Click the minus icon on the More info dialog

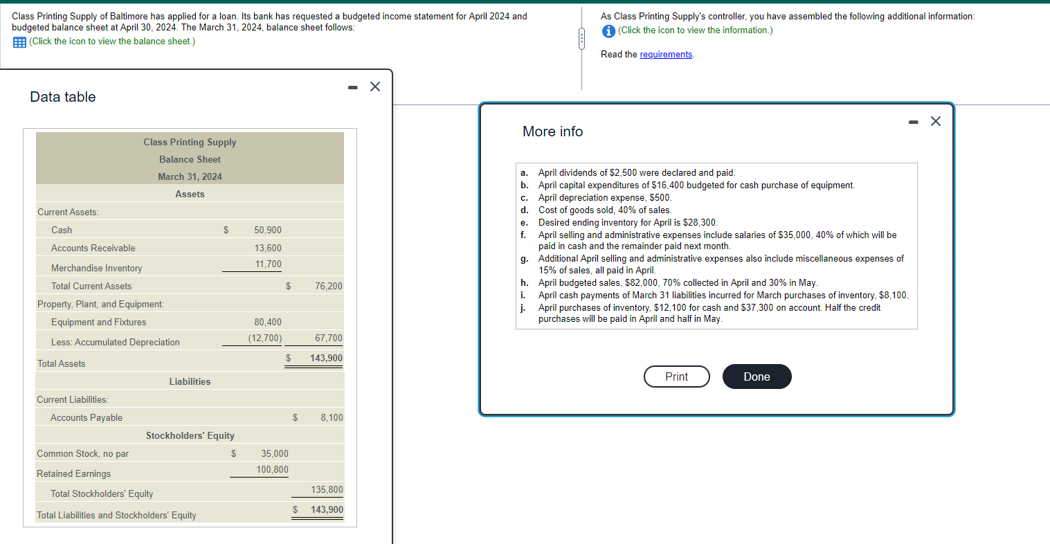pyautogui.click(x=912, y=121)
